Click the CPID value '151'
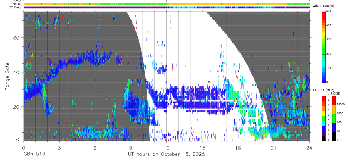 pyautogui.click(x=166, y=1)
